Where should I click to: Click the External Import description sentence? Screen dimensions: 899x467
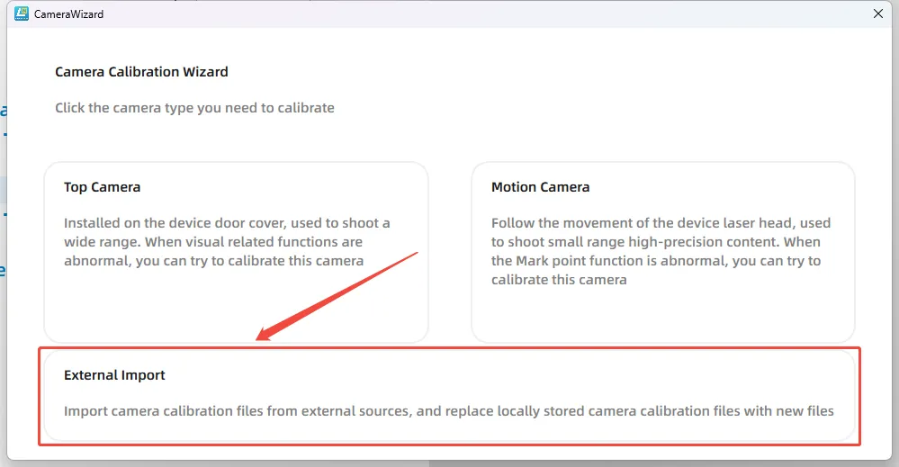448,411
